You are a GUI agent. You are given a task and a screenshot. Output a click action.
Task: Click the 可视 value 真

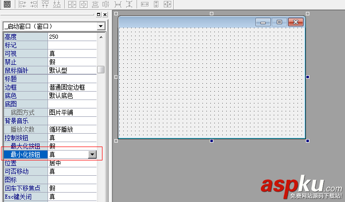(72, 53)
